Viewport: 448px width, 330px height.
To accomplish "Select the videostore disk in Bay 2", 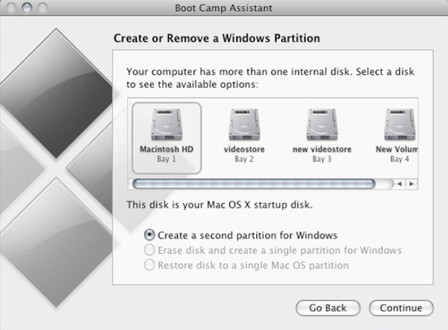I will [244, 125].
